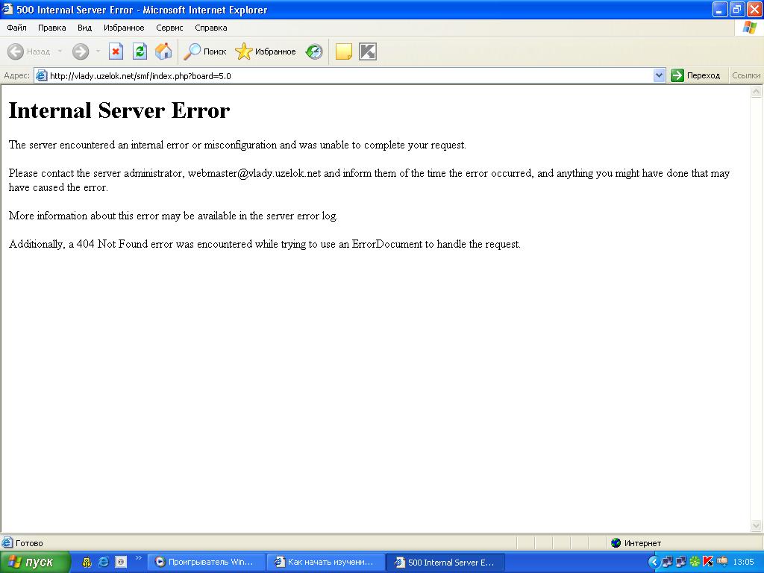Open the Справка menu
This screenshot has height=573, width=764.
(210, 28)
